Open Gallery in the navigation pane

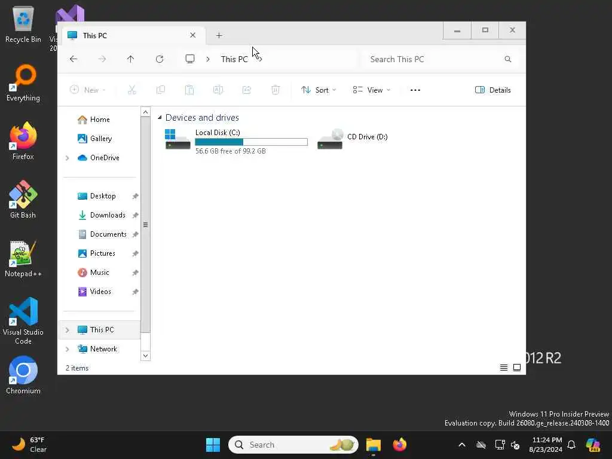tap(100, 139)
